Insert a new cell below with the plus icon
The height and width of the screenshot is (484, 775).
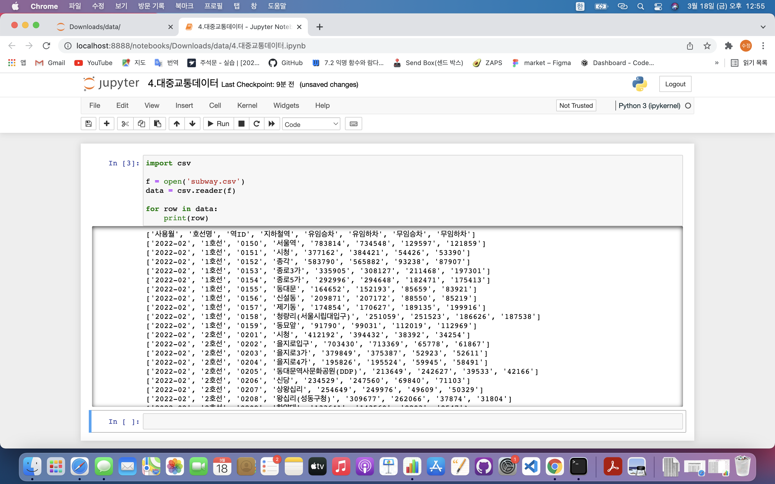coord(107,124)
